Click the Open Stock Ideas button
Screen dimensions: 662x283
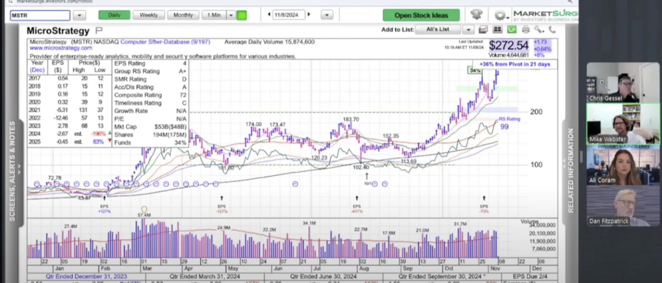point(421,15)
